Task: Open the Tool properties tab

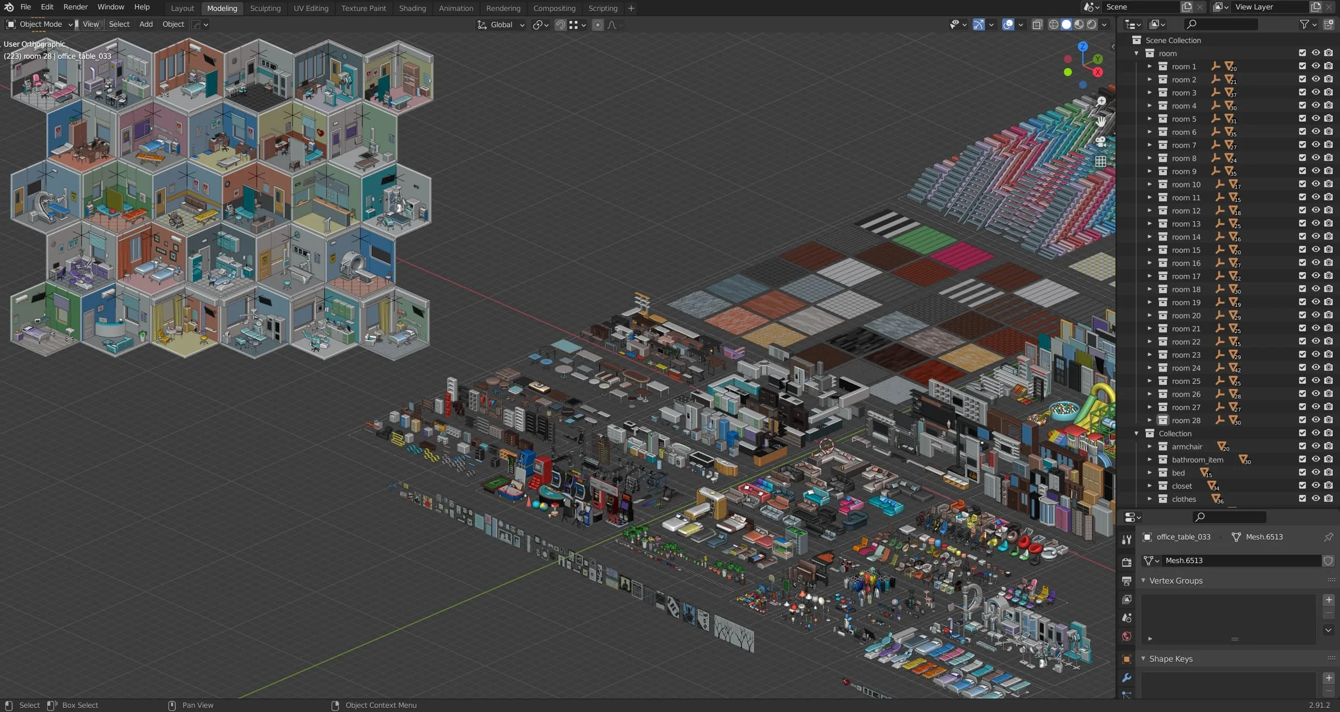Action: (1126, 540)
